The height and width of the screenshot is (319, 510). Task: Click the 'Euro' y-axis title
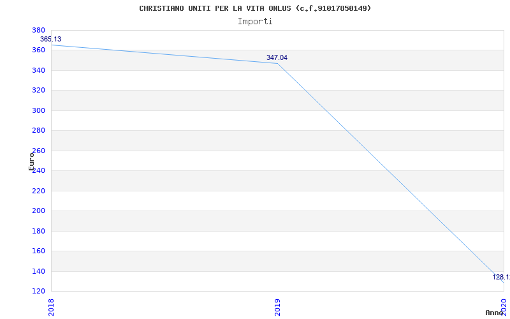(x=31, y=161)
